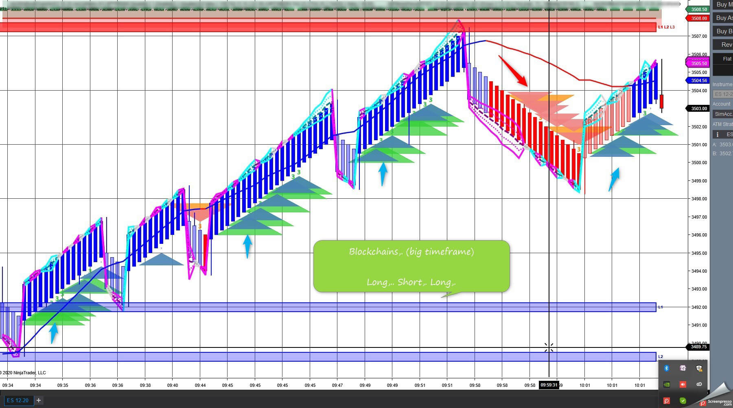Viewport: 733px width, 408px height.
Task: Click the Adobe Creative Cloud tray icon
Action: tap(699, 384)
